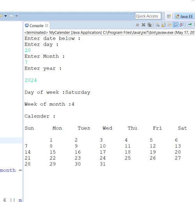Click calendar date 10 in console output
Image resolution: width=195 pixels, height=202 pixels.
103,146
